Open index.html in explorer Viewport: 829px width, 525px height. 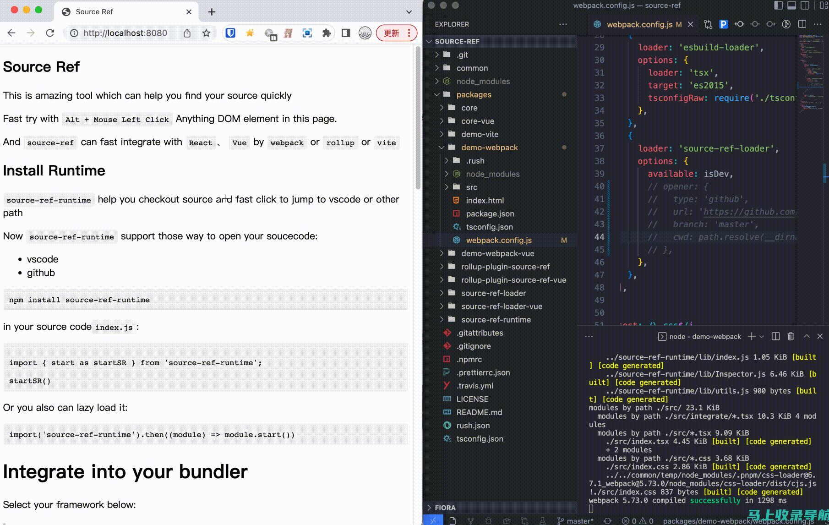(x=500, y=200)
